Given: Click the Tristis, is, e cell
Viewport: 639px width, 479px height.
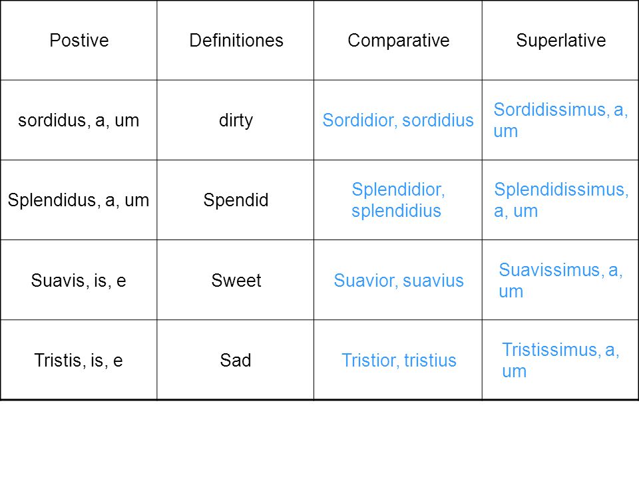Looking at the screenshot, I should pos(79,360).
